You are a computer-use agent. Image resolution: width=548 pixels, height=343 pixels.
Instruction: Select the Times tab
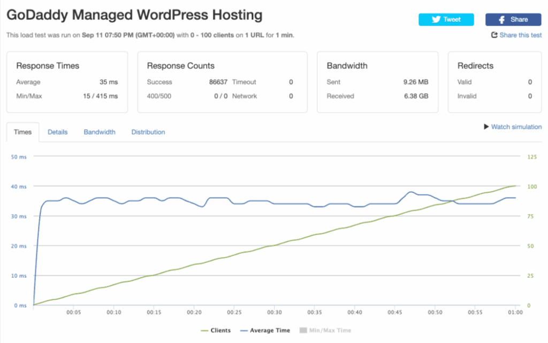coord(23,132)
